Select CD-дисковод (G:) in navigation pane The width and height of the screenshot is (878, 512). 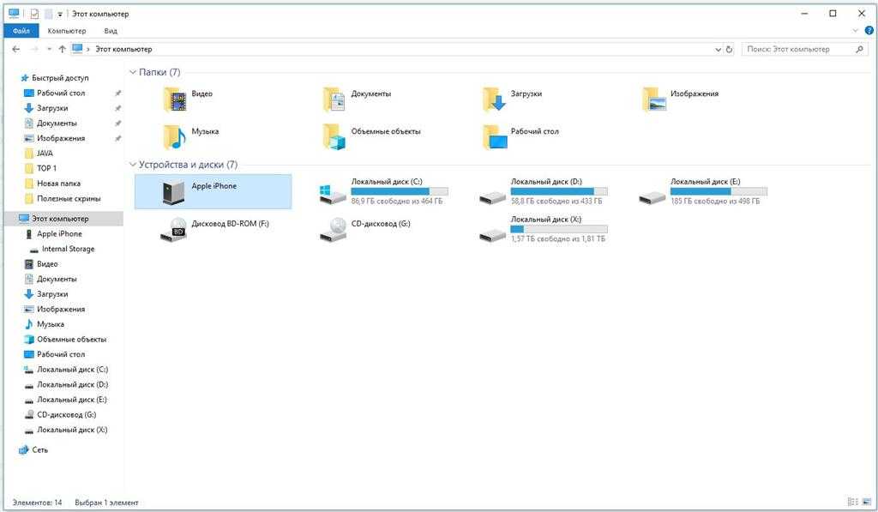point(66,415)
